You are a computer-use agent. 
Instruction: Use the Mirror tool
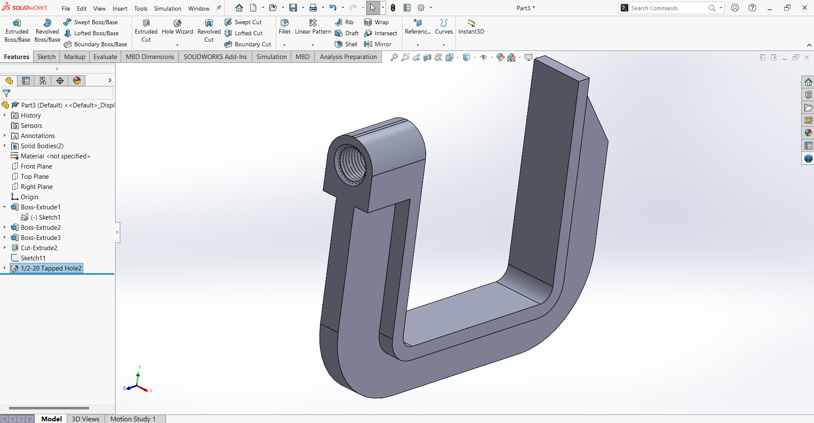pos(378,44)
